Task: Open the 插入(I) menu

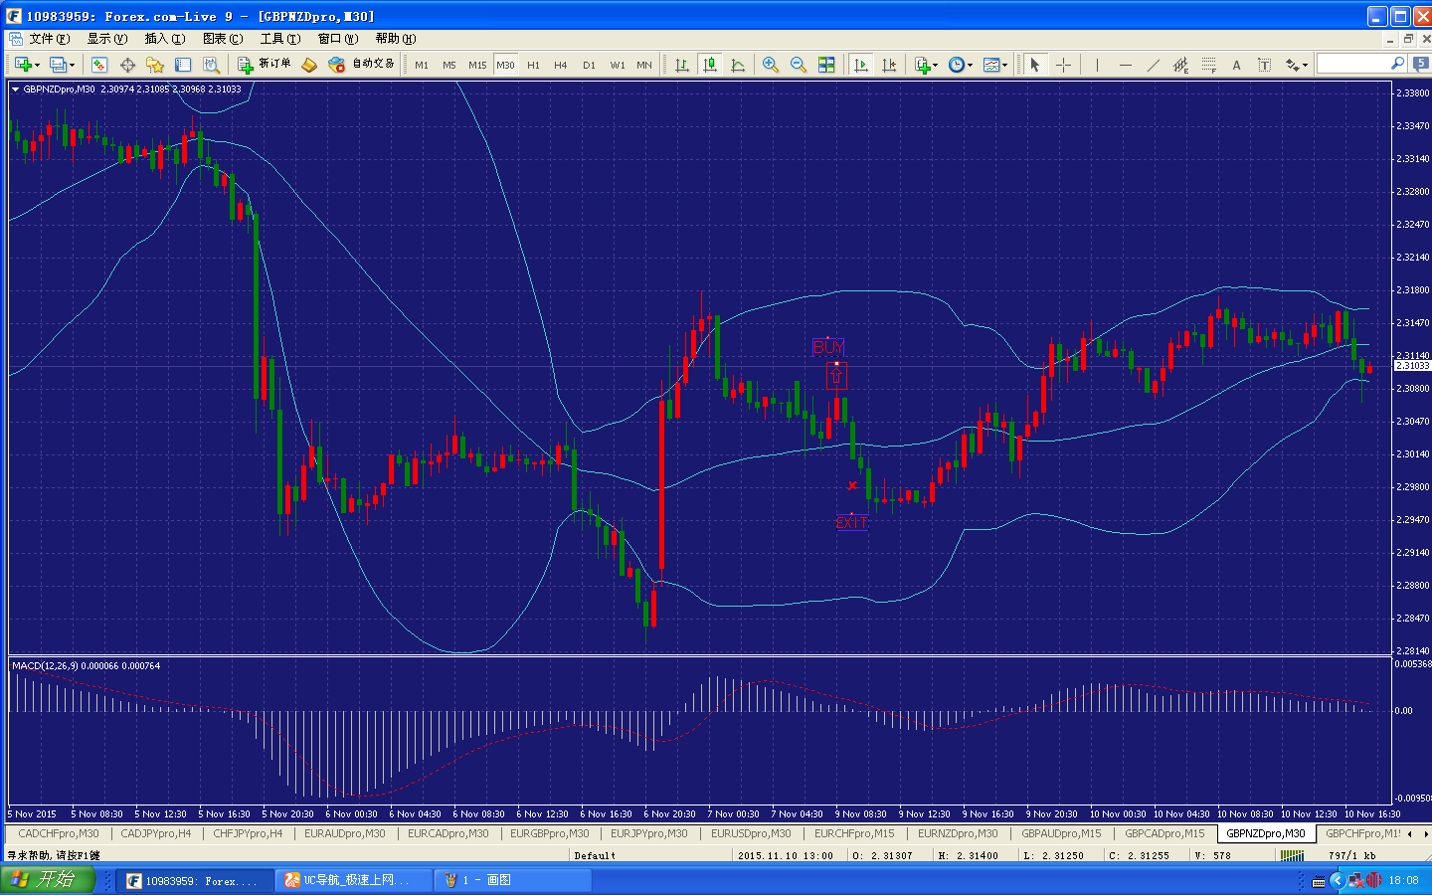Action: pos(165,39)
